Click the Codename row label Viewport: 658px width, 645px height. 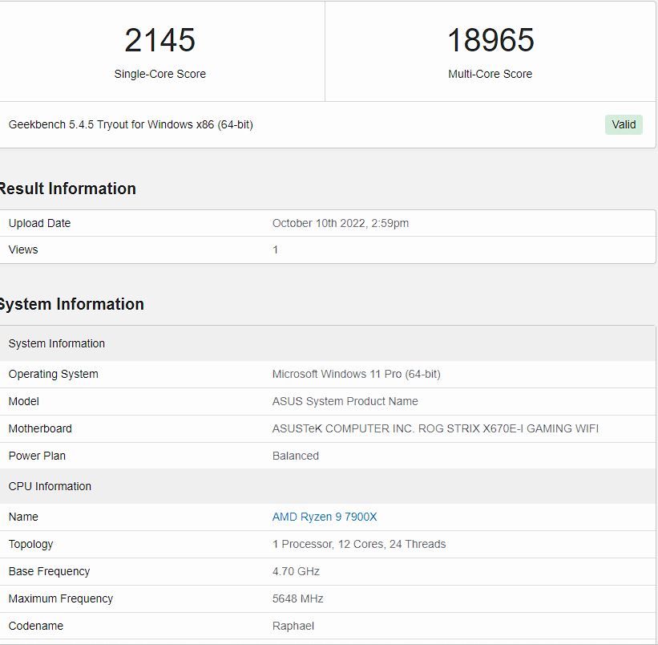click(x=36, y=626)
